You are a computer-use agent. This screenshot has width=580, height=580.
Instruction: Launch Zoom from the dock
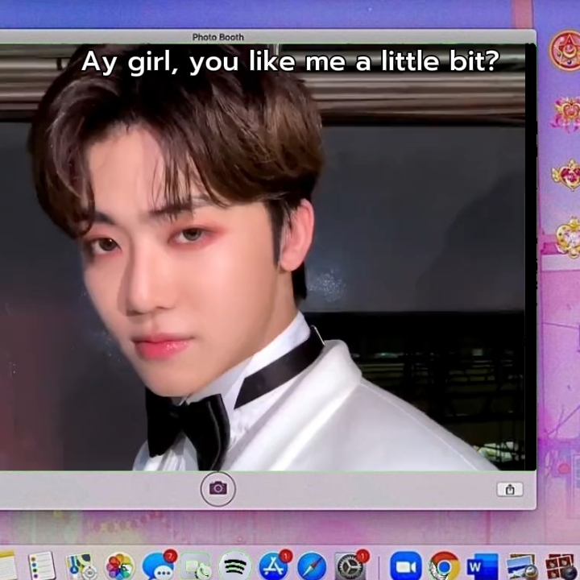405,566
